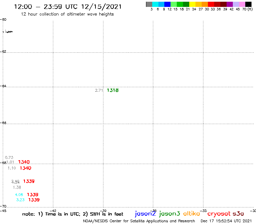Image resolution: width=256 pixels, height=224 pixels.
Task: Click the orange 'altika' satellite label
Action: pyautogui.click(x=192, y=214)
